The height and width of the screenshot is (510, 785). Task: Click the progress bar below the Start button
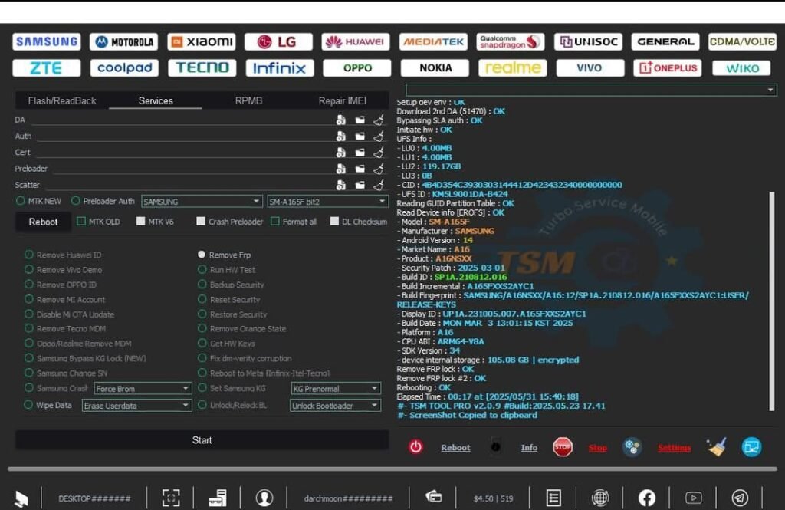392,469
